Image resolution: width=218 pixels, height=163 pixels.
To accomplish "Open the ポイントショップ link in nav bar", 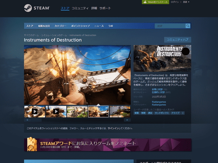I will (80, 26).
